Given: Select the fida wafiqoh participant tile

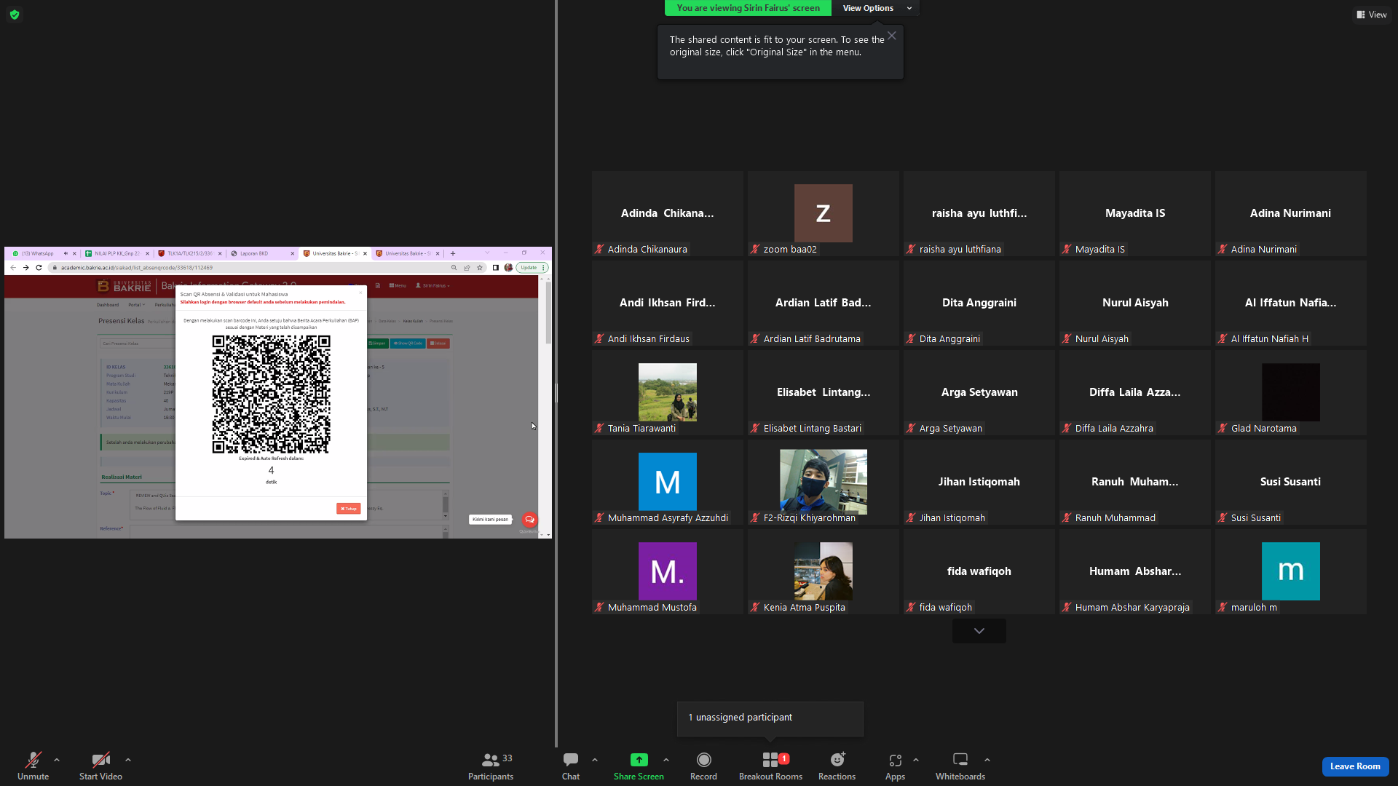Looking at the screenshot, I should pos(979,571).
